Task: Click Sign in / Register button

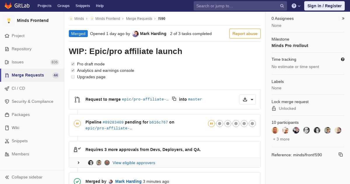Action: (x=324, y=6)
